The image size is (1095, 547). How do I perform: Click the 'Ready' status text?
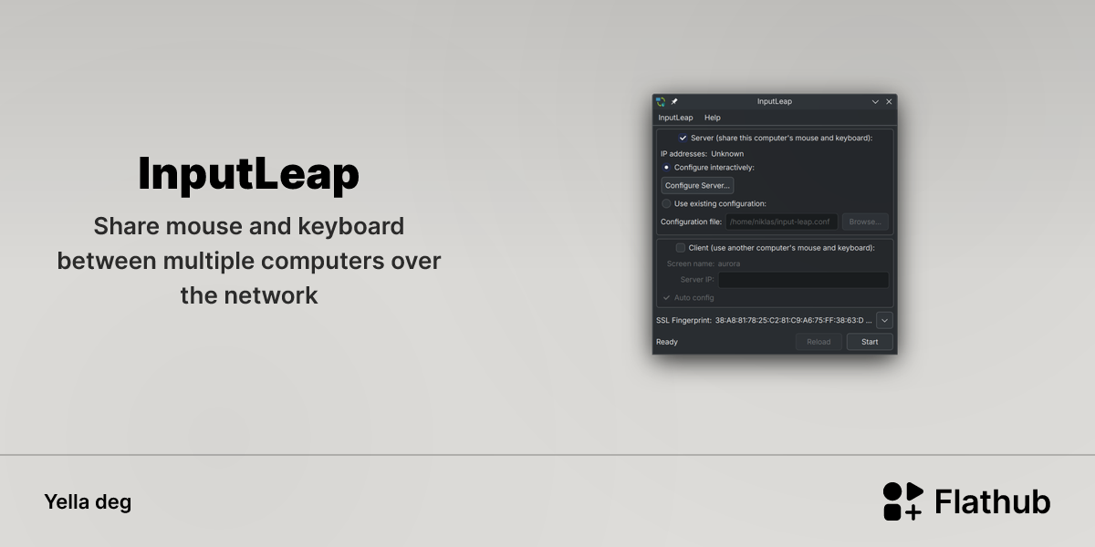pos(667,342)
